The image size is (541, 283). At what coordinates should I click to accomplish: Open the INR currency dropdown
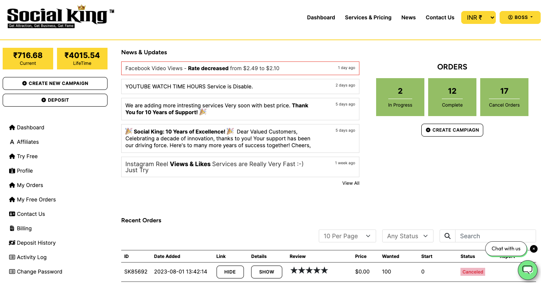pos(478,17)
